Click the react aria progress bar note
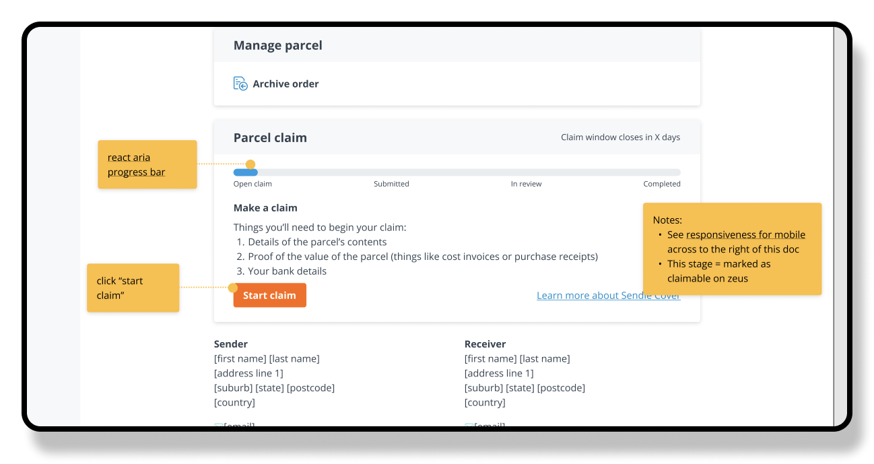The image size is (874, 464). [x=147, y=164]
